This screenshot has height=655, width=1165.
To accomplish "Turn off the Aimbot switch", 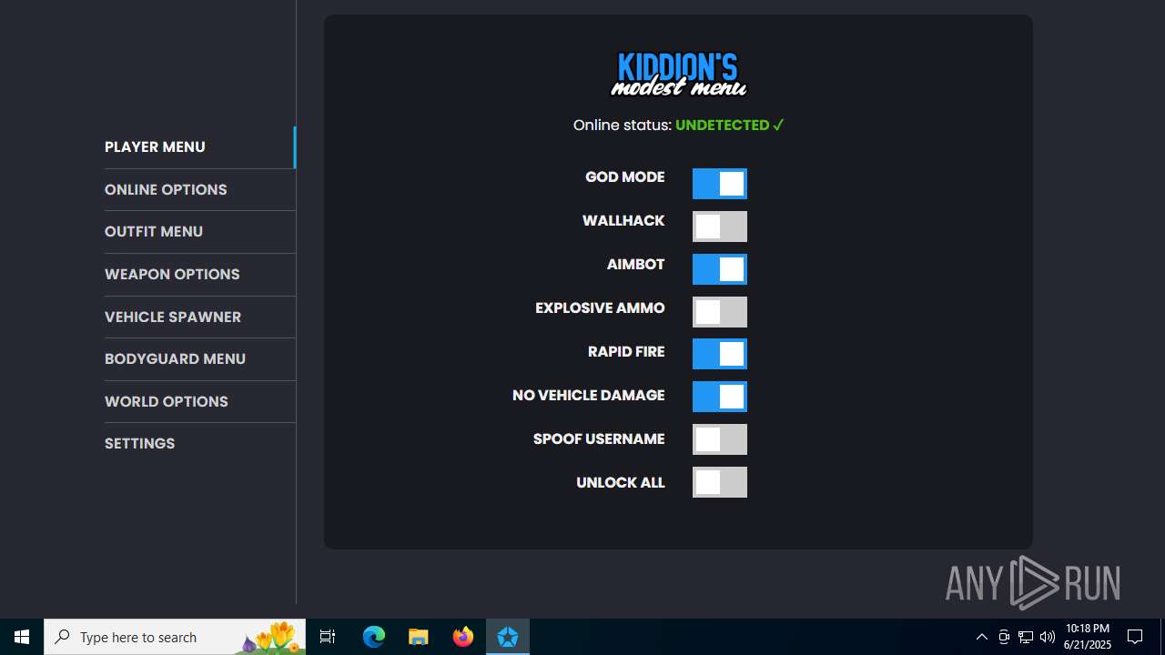I will 719,269.
